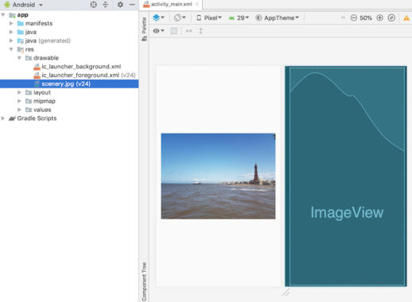Screen dimensions: 412x302
Task: Collapse the app module node
Action: coord(3,15)
